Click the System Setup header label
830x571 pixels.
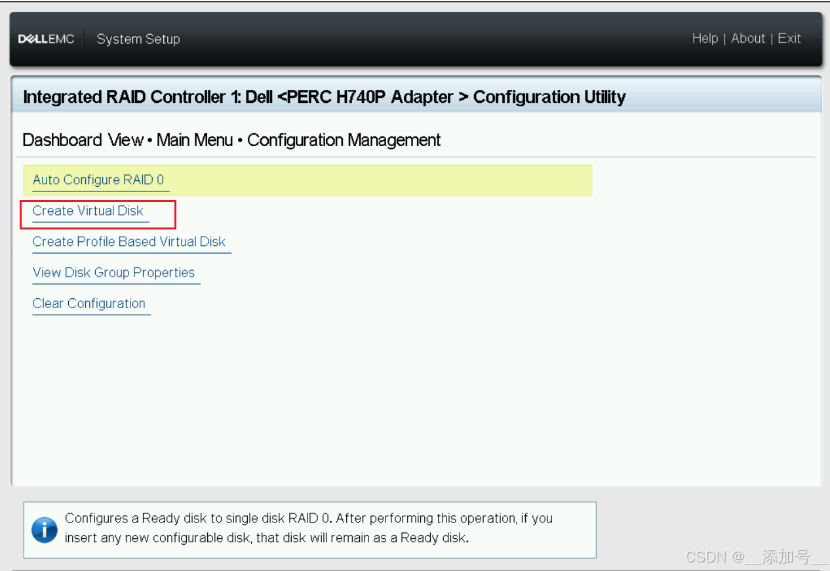(138, 39)
